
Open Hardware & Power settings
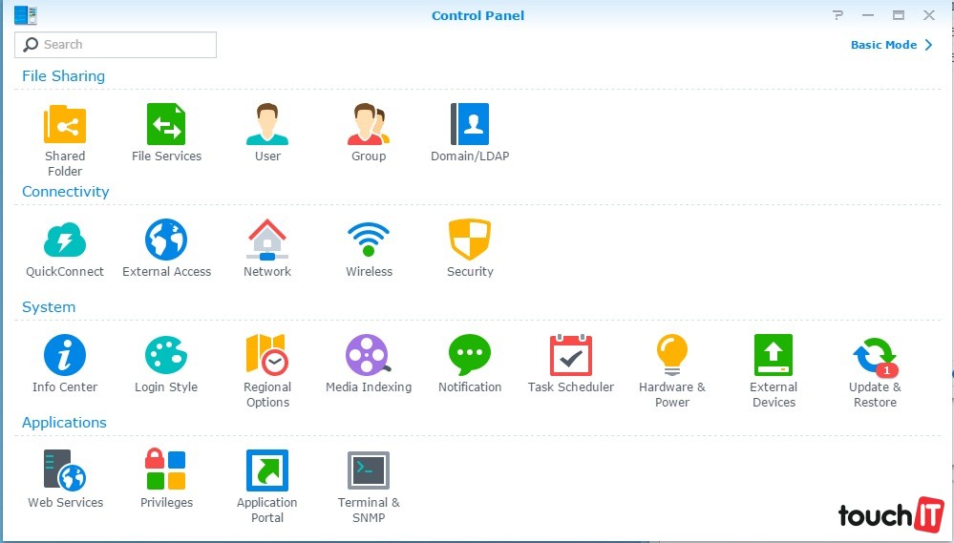pyautogui.click(x=672, y=356)
